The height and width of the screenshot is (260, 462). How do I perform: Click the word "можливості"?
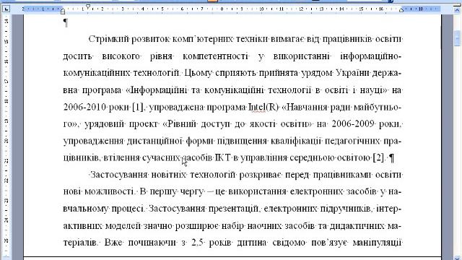[x=109, y=192]
